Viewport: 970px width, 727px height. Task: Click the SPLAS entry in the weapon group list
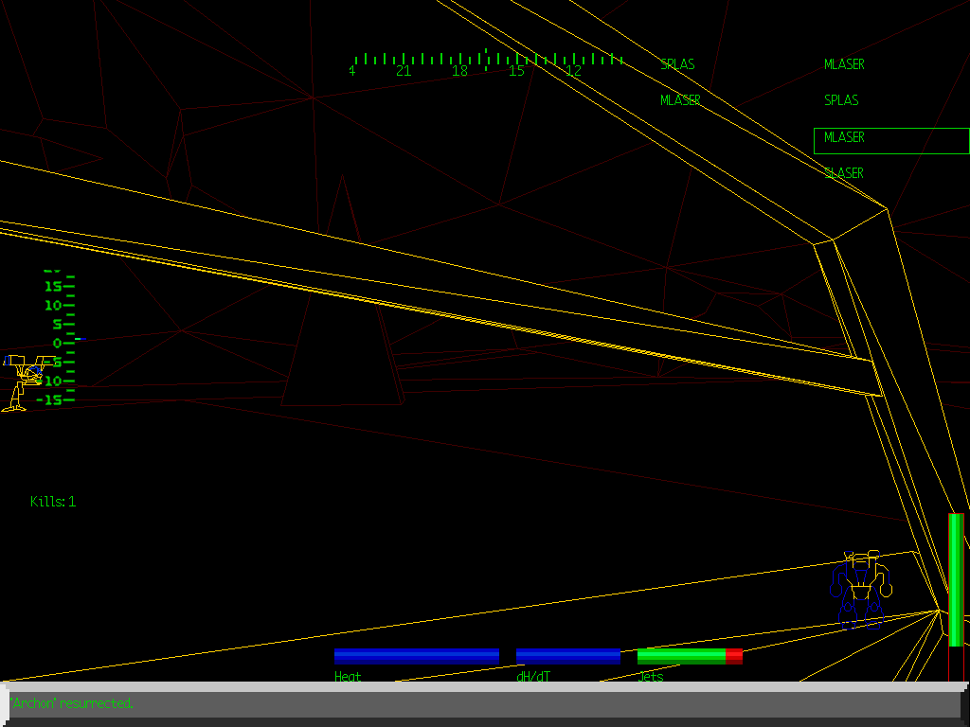pos(841,100)
